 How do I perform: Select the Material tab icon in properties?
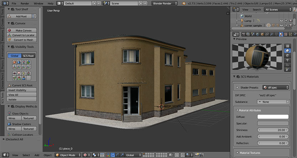(x=281, y=34)
